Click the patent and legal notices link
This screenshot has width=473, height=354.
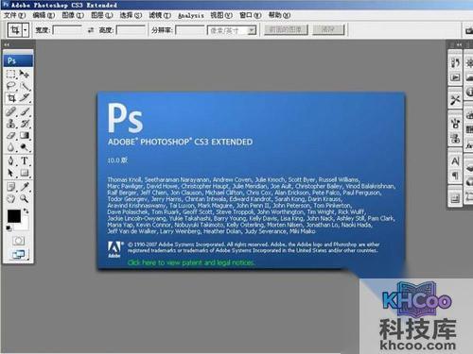191,262
